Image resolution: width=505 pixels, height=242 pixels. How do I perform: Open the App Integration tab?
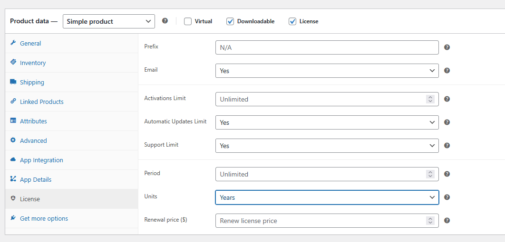pos(41,160)
